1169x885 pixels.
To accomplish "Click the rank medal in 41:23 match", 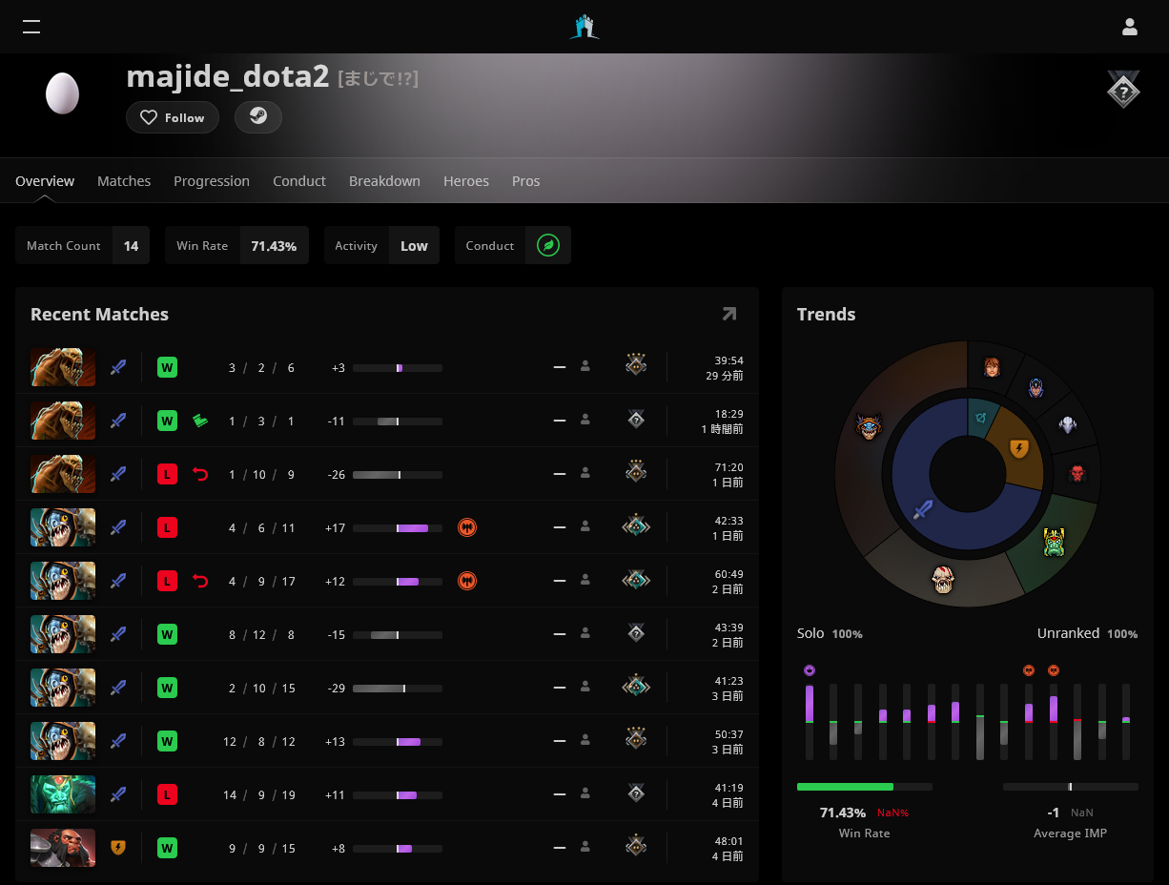I will pyautogui.click(x=636, y=686).
